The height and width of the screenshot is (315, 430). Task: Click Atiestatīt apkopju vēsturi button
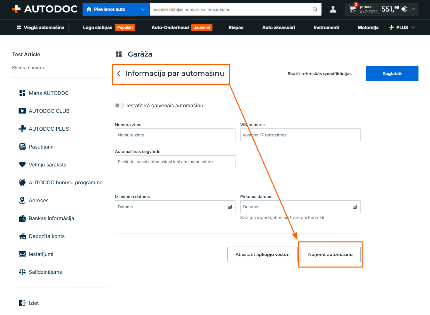pyautogui.click(x=262, y=254)
